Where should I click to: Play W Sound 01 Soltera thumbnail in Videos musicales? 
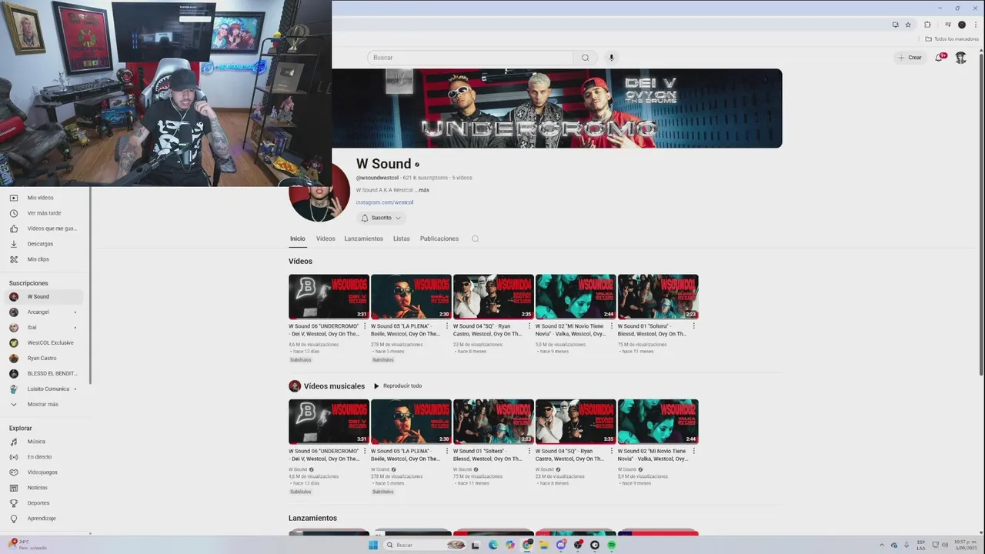tap(493, 421)
